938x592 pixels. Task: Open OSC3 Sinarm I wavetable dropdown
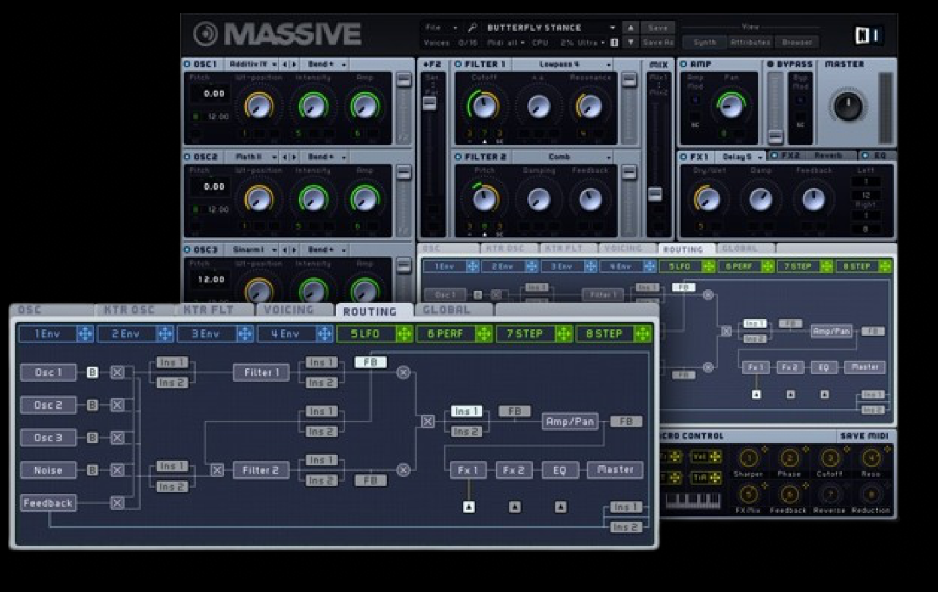(x=252, y=250)
